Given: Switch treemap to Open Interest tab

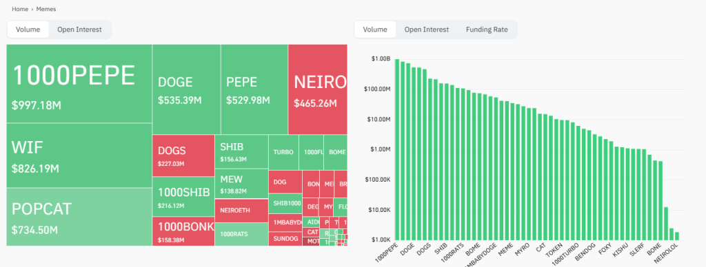Looking at the screenshot, I should tap(79, 30).
